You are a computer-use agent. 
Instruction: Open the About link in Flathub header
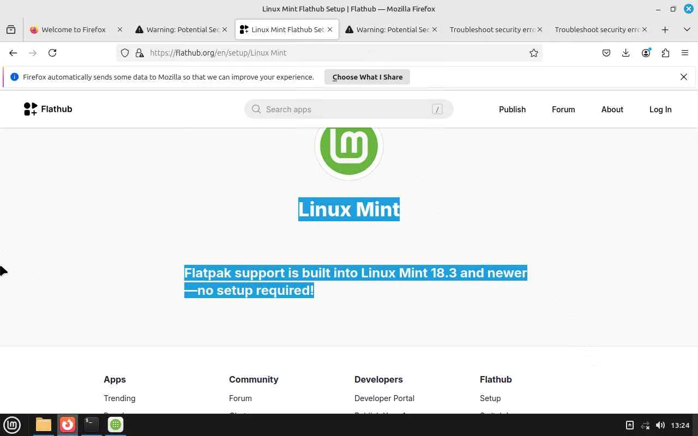click(x=612, y=109)
